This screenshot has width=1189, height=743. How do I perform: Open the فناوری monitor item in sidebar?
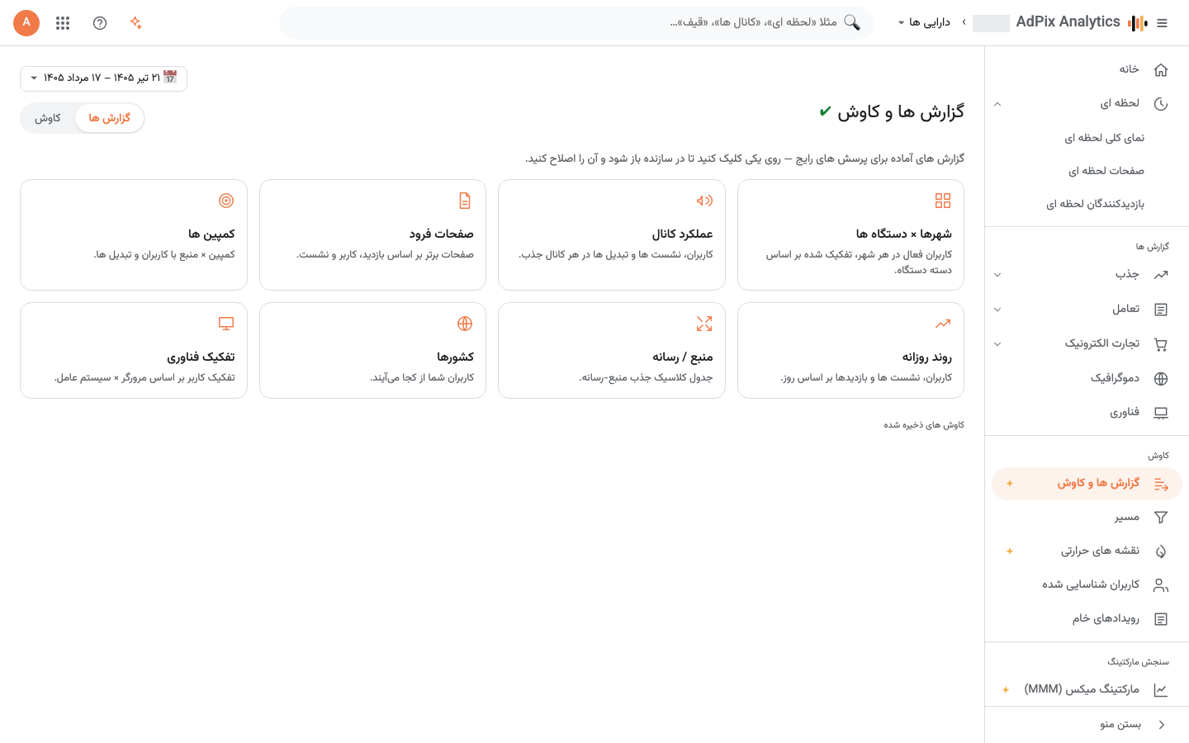pyautogui.click(x=1087, y=412)
